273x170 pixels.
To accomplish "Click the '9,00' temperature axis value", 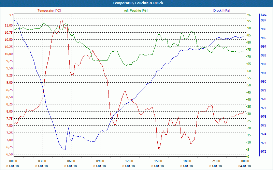I will (9, 83).
